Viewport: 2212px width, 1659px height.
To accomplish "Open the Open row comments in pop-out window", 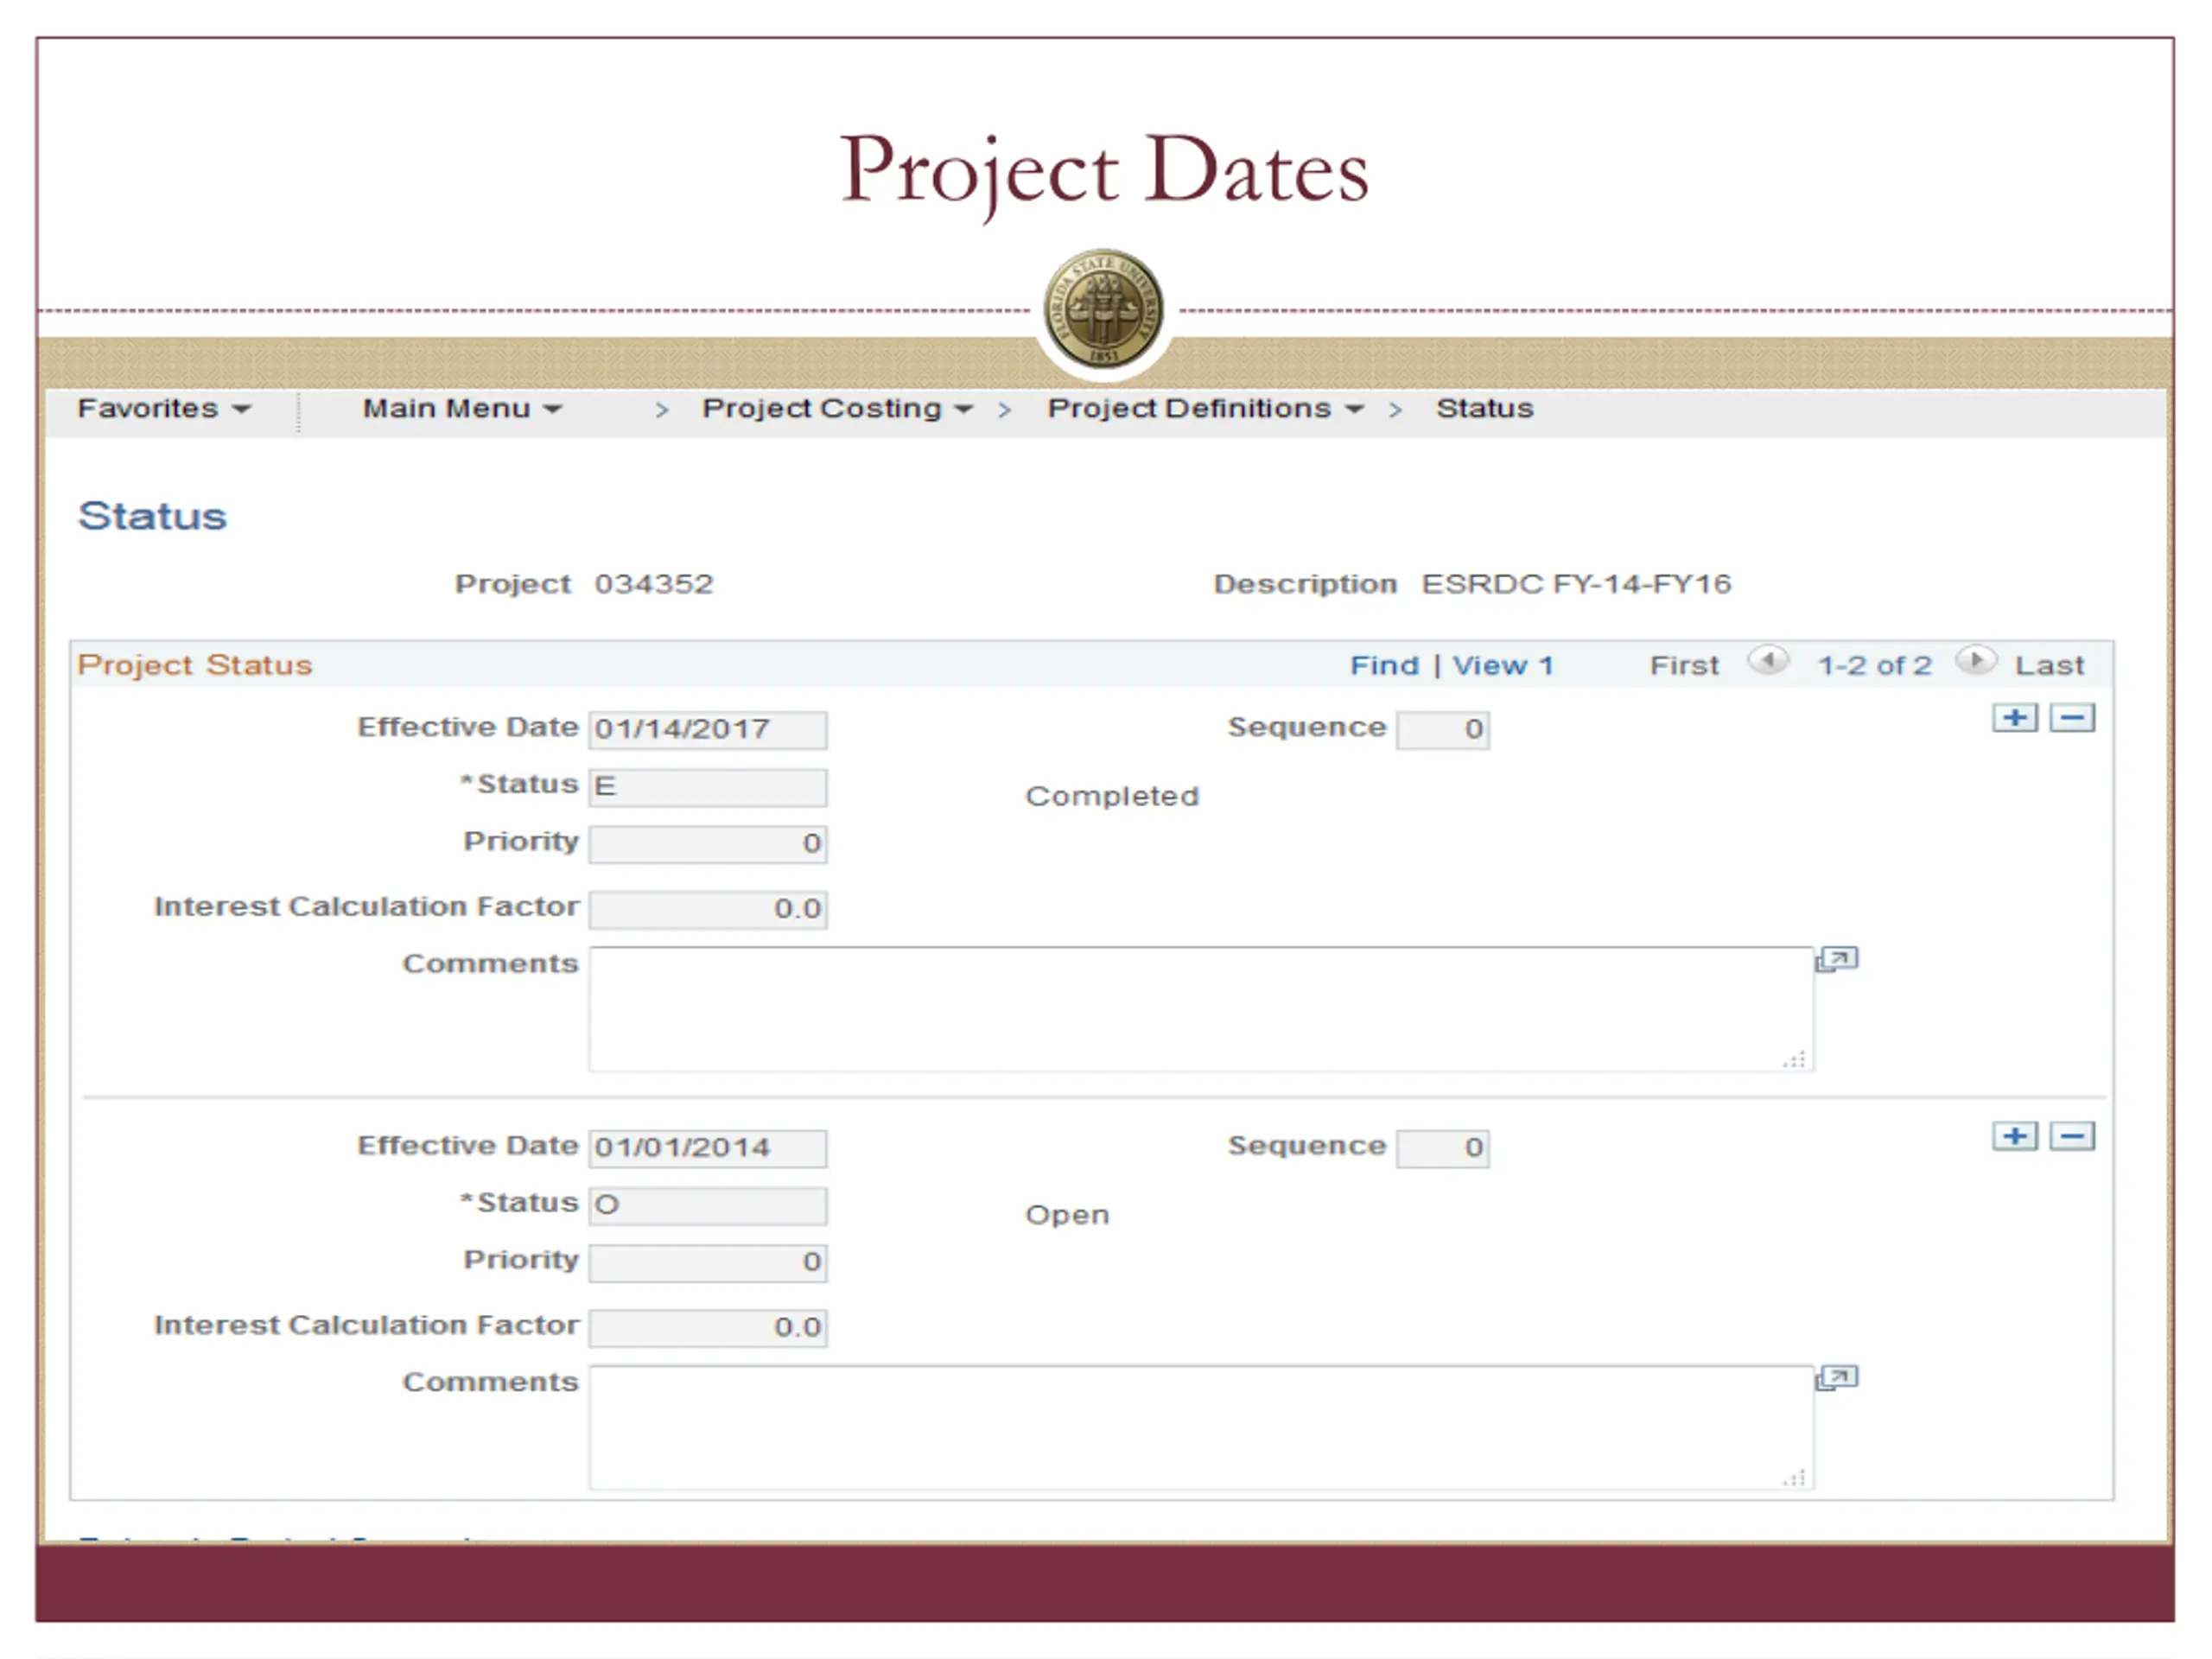I will coord(1837,1378).
